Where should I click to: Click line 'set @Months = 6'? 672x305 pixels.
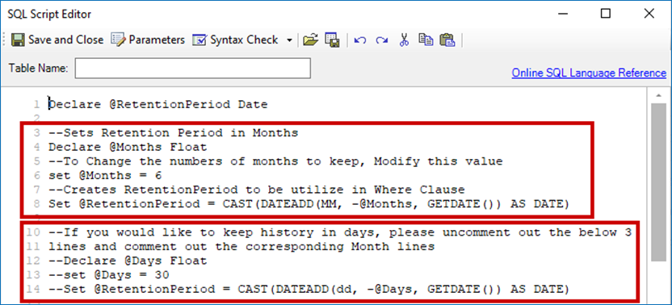105,176
